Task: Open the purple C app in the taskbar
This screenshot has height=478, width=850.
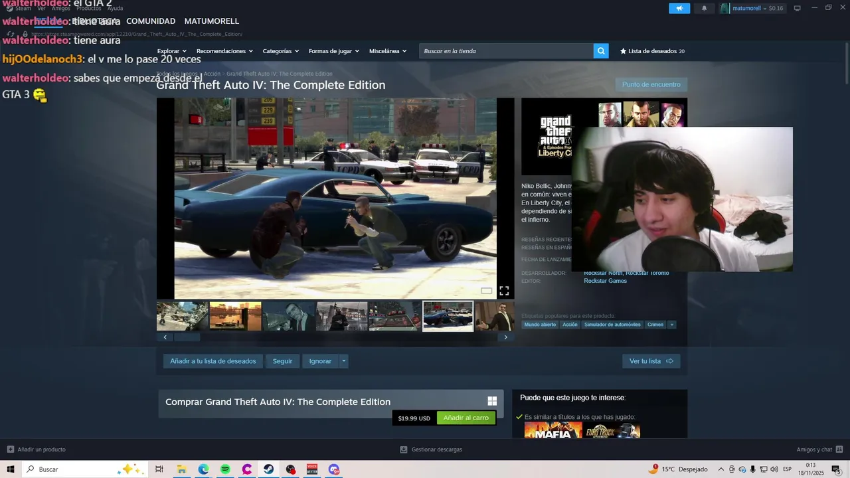Action: point(247,469)
